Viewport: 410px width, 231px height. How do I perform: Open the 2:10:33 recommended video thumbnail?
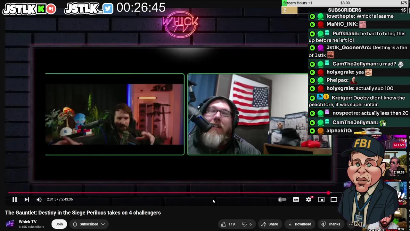pyautogui.click(x=396, y=164)
